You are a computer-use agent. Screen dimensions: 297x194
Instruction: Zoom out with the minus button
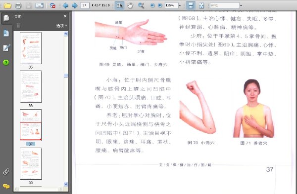[152, 5]
